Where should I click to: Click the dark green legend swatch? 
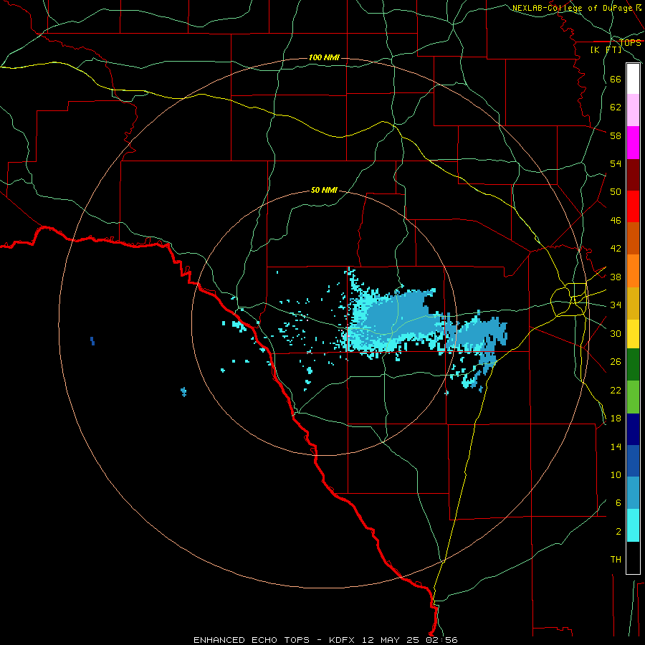click(633, 365)
